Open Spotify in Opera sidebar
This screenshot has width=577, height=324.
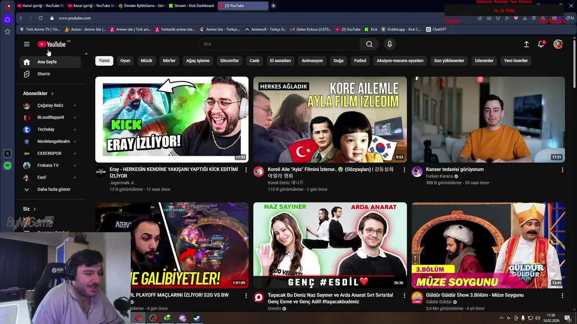point(8,166)
